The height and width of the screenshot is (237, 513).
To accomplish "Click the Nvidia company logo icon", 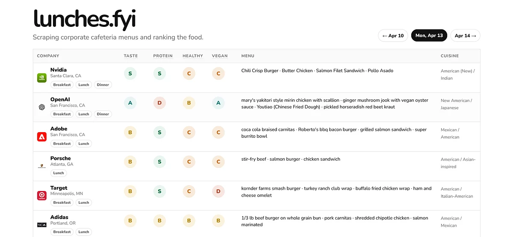I will click(x=41, y=78).
